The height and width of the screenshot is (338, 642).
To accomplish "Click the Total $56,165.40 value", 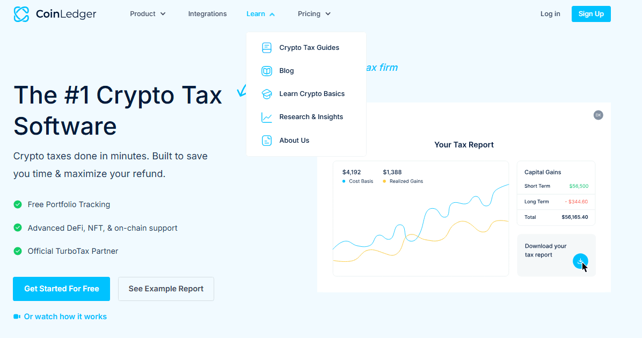I will [575, 217].
